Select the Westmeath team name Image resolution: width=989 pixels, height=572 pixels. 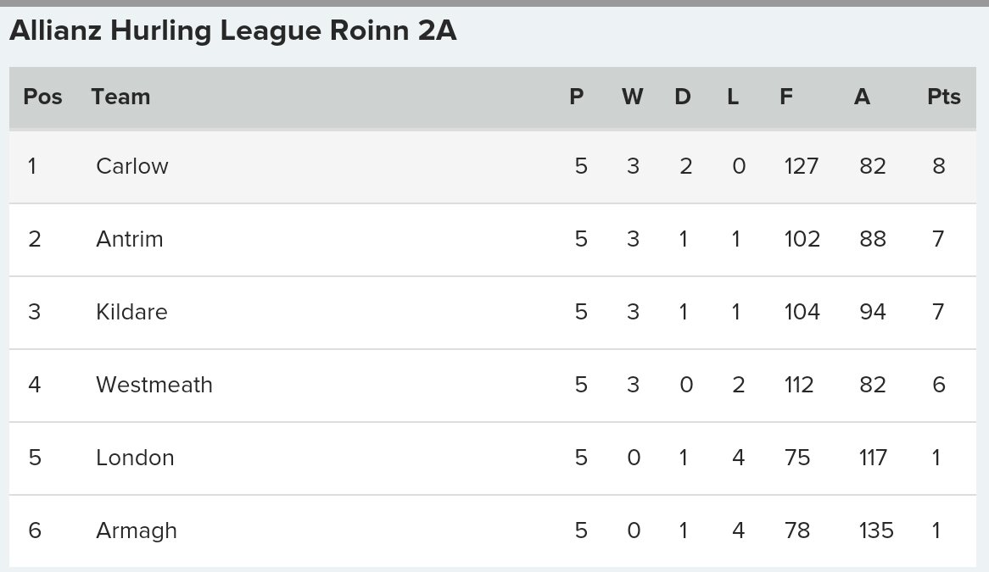pyautogui.click(x=154, y=385)
